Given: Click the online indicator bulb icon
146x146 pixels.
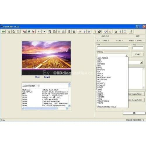Looking at the screenshot, I should tap(143, 120).
